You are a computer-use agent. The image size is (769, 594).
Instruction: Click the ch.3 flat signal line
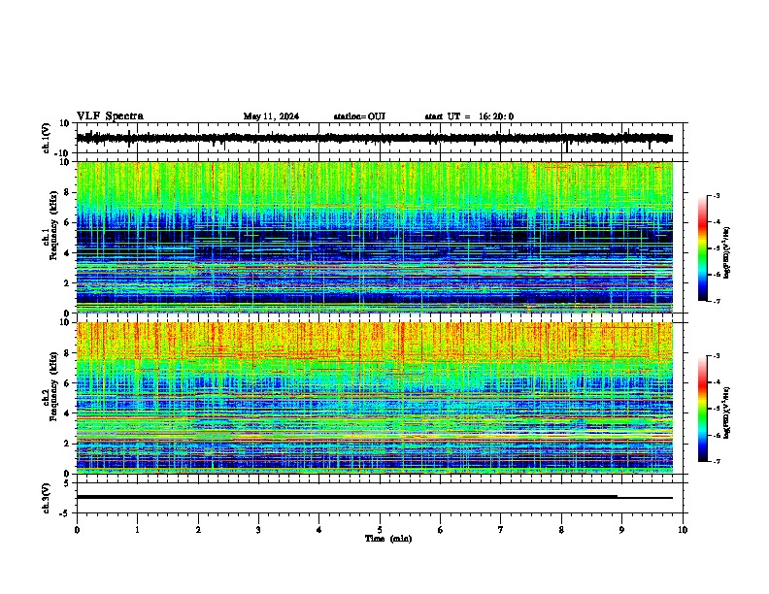click(x=375, y=497)
